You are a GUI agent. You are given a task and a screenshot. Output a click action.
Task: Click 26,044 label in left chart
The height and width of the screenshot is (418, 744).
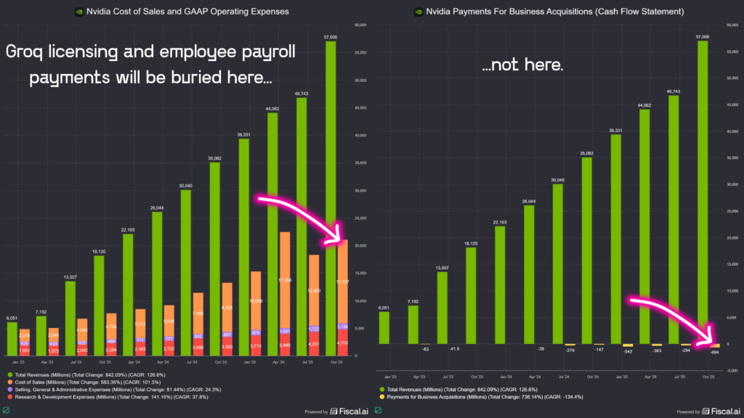(x=157, y=208)
